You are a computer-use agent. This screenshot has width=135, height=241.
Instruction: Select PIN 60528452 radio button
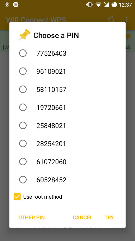coord(23,180)
